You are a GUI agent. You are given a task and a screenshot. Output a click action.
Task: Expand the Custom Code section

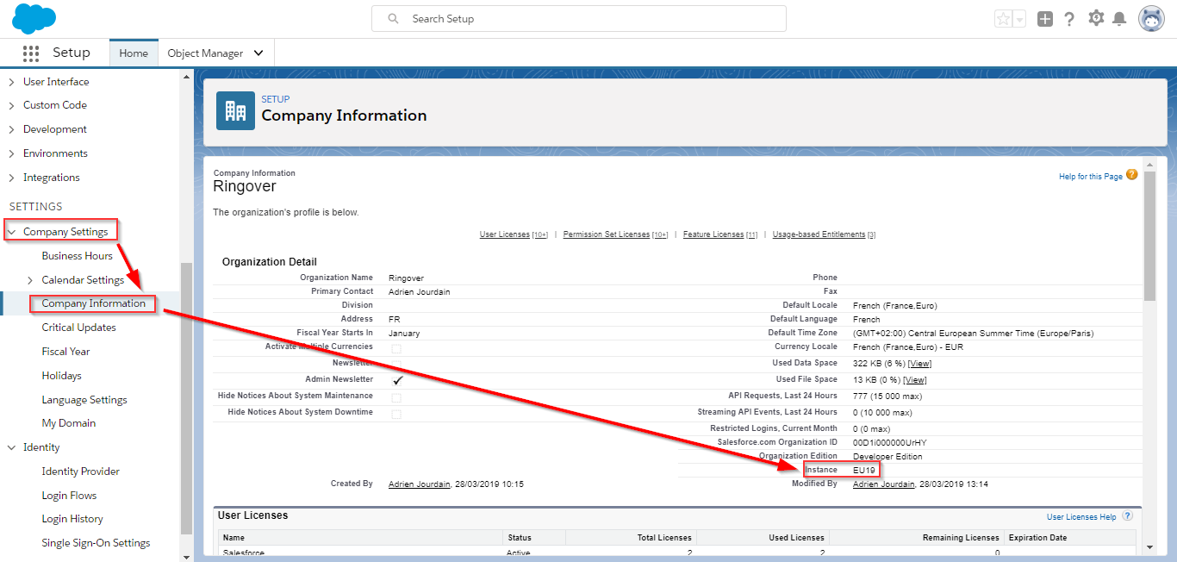tap(11, 105)
